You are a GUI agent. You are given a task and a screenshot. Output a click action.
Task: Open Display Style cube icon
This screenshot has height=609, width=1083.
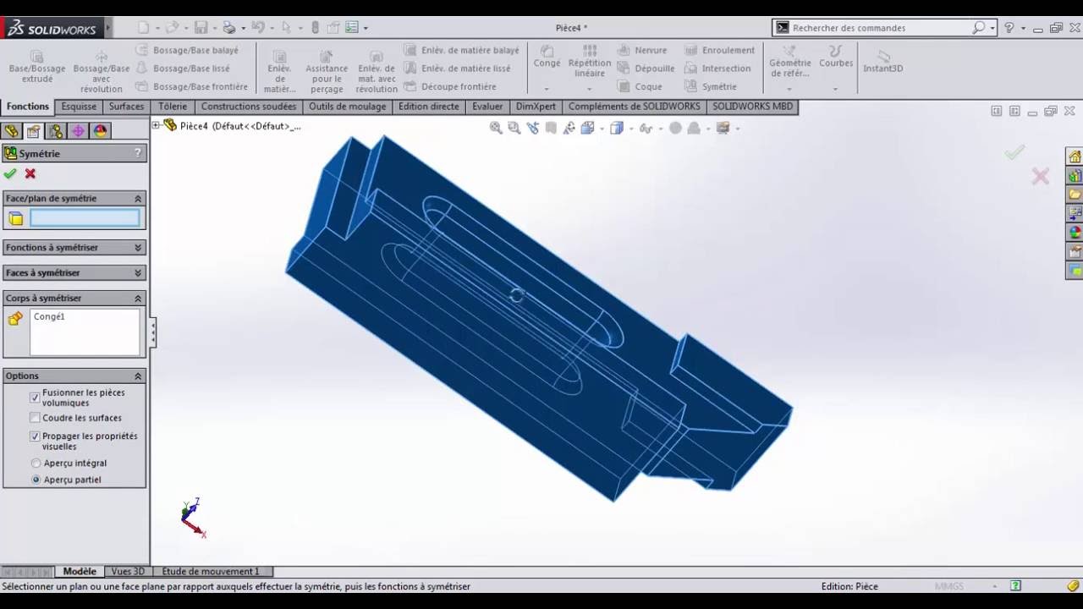point(617,129)
